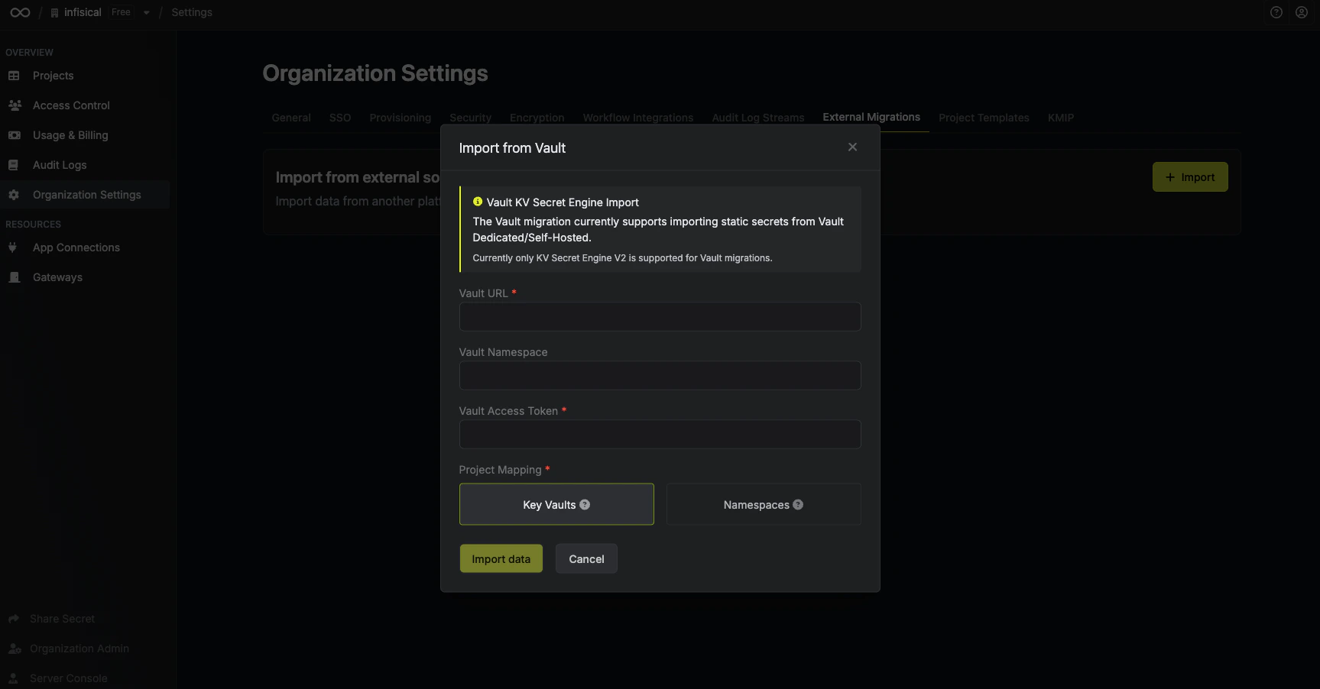Open the user profile icon in top bar
The height and width of the screenshot is (689, 1320).
click(x=1302, y=12)
